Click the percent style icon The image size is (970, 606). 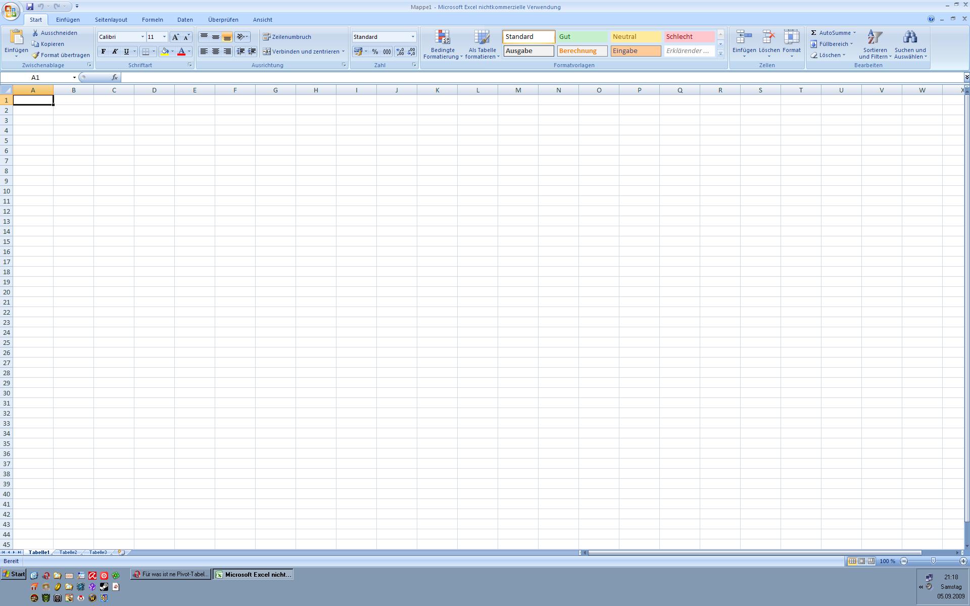tap(375, 52)
